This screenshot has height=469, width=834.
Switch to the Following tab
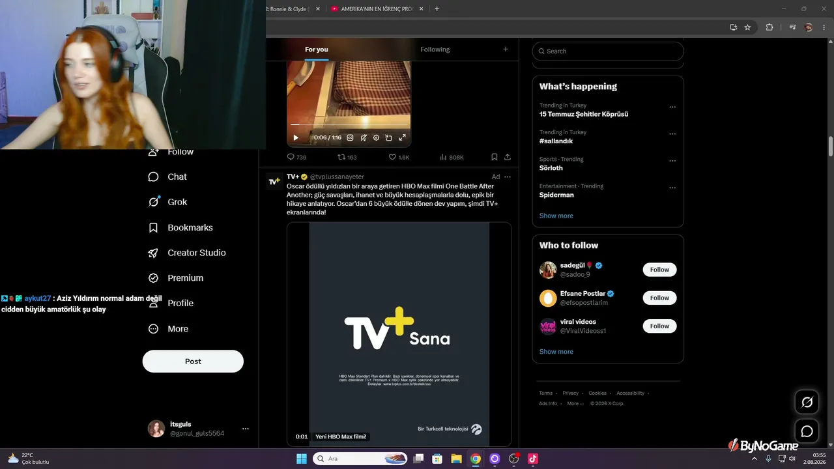[x=435, y=50]
